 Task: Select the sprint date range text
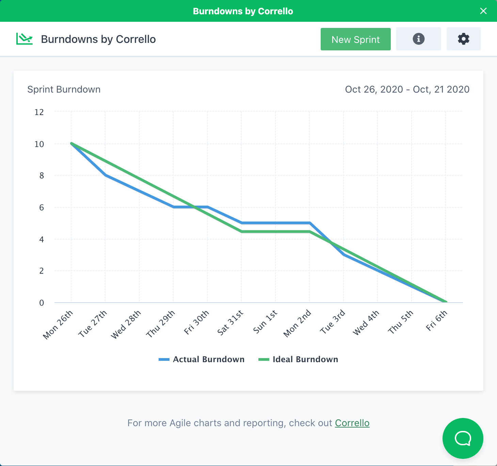coord(407,89)
